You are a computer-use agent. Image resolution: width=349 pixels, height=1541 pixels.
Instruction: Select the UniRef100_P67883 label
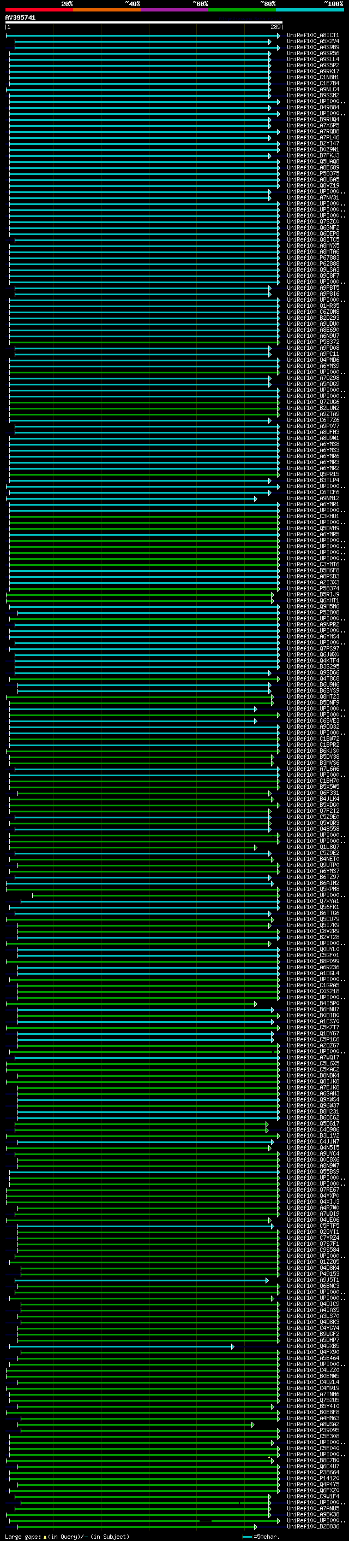(x=313, y=258)
